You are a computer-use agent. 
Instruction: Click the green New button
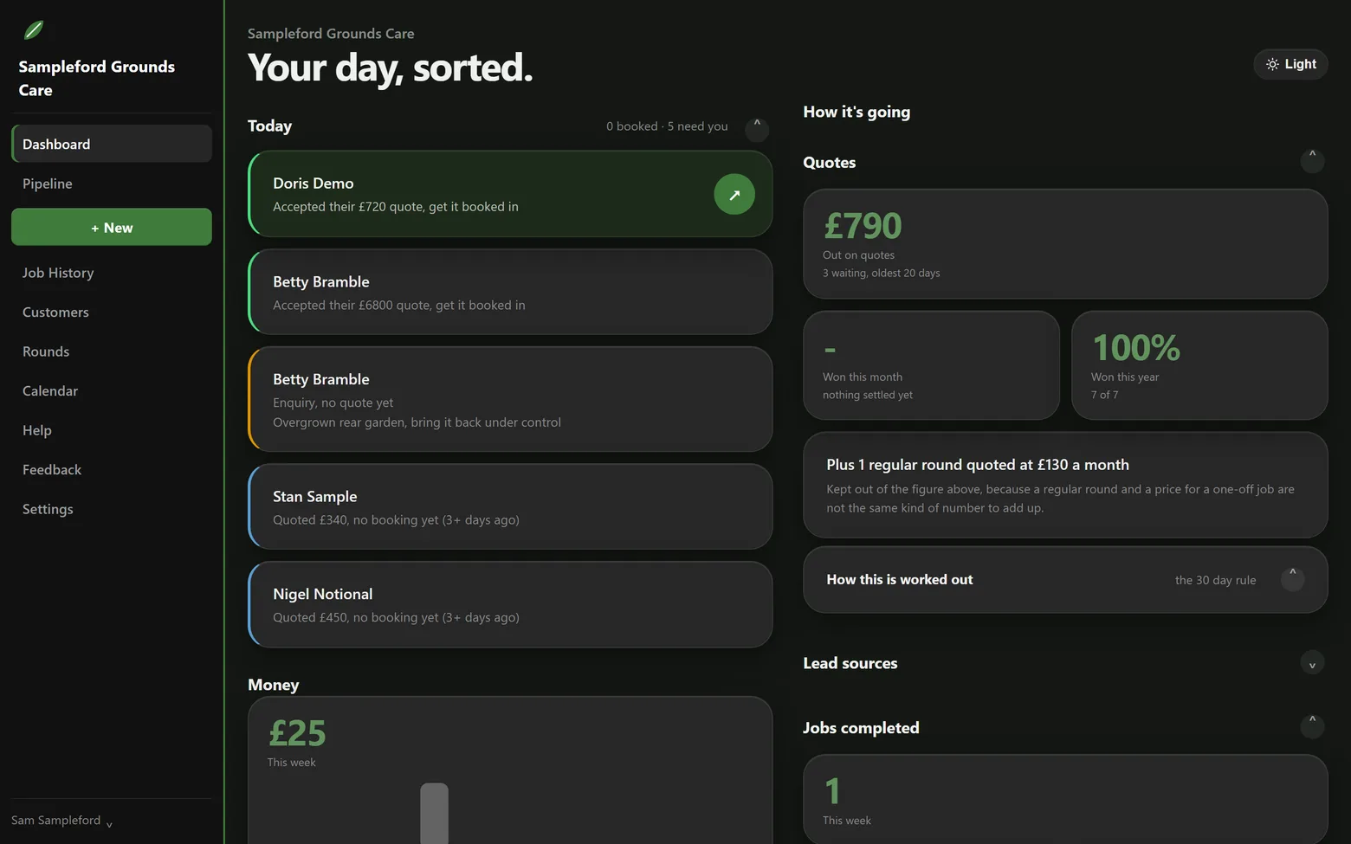pos(112,227)
